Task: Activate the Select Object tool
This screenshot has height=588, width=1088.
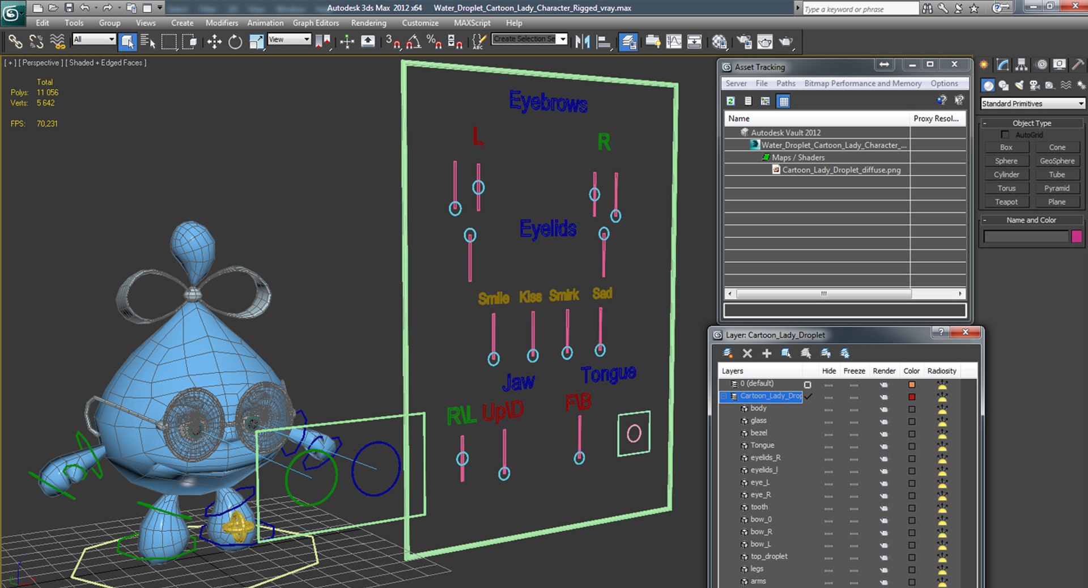Action: (127, 41)
